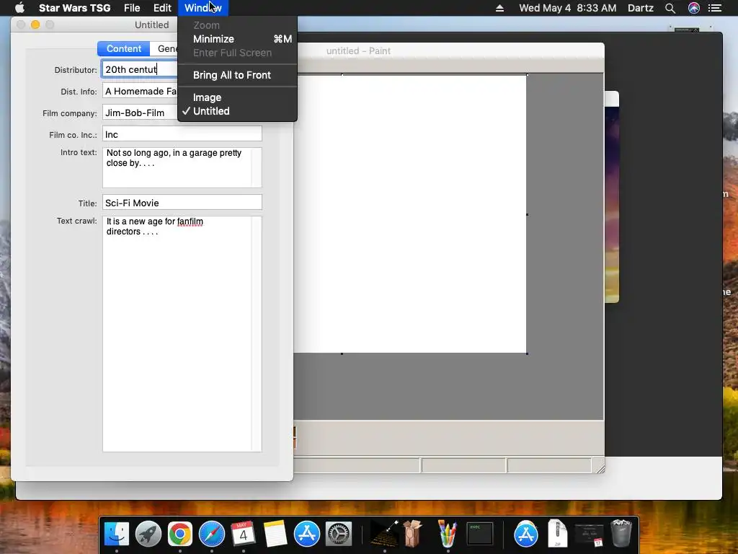This screenshot has width=738, height=554.
Task: Switch to the Image window entry
Action: point(237,97)
